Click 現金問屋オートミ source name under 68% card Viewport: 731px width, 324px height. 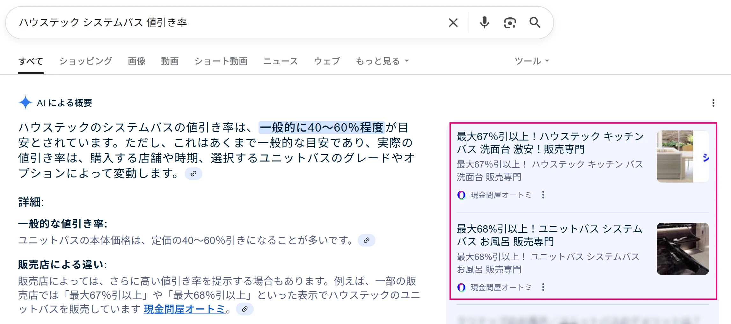501,287
